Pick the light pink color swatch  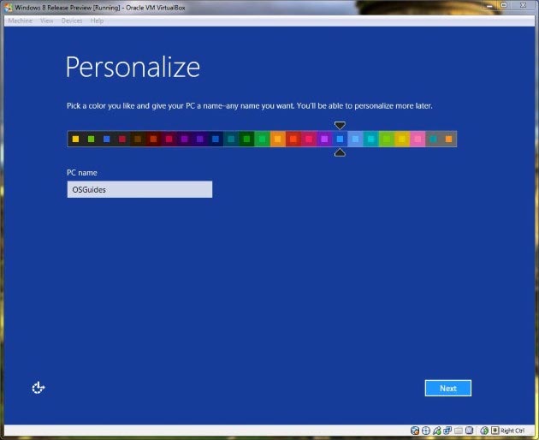click(x=418, y=139)
